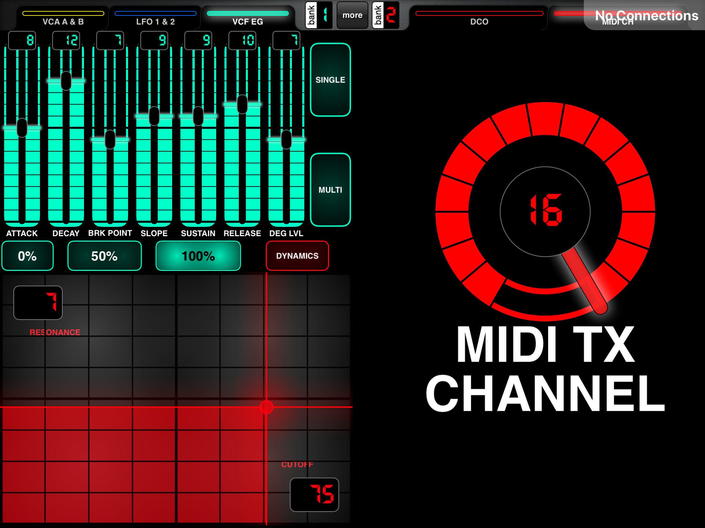This screenshot has height=528, width=705.
Task: Open the DCO tab
Action: [479, 18]
